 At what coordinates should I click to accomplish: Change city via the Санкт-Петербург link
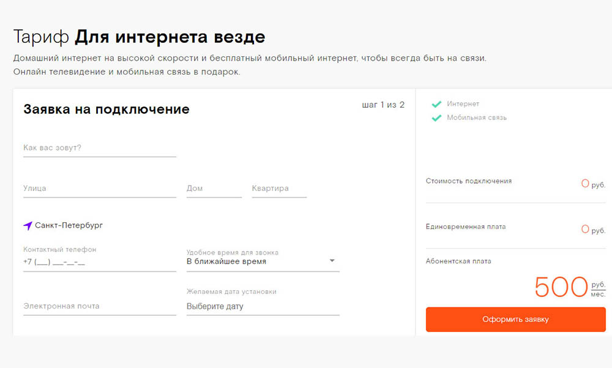69,225
